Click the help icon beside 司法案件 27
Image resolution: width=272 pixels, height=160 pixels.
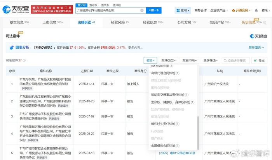click(x=24, y=61)
